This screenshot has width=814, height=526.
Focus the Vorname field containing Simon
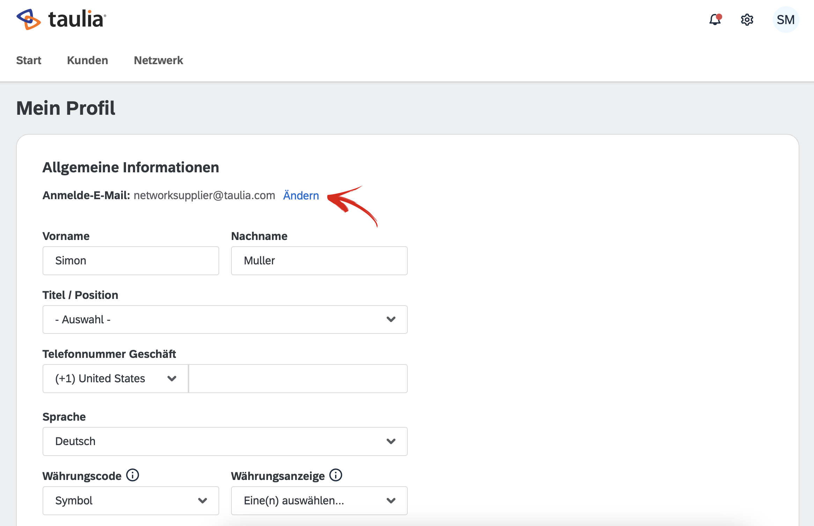point(131,261)
